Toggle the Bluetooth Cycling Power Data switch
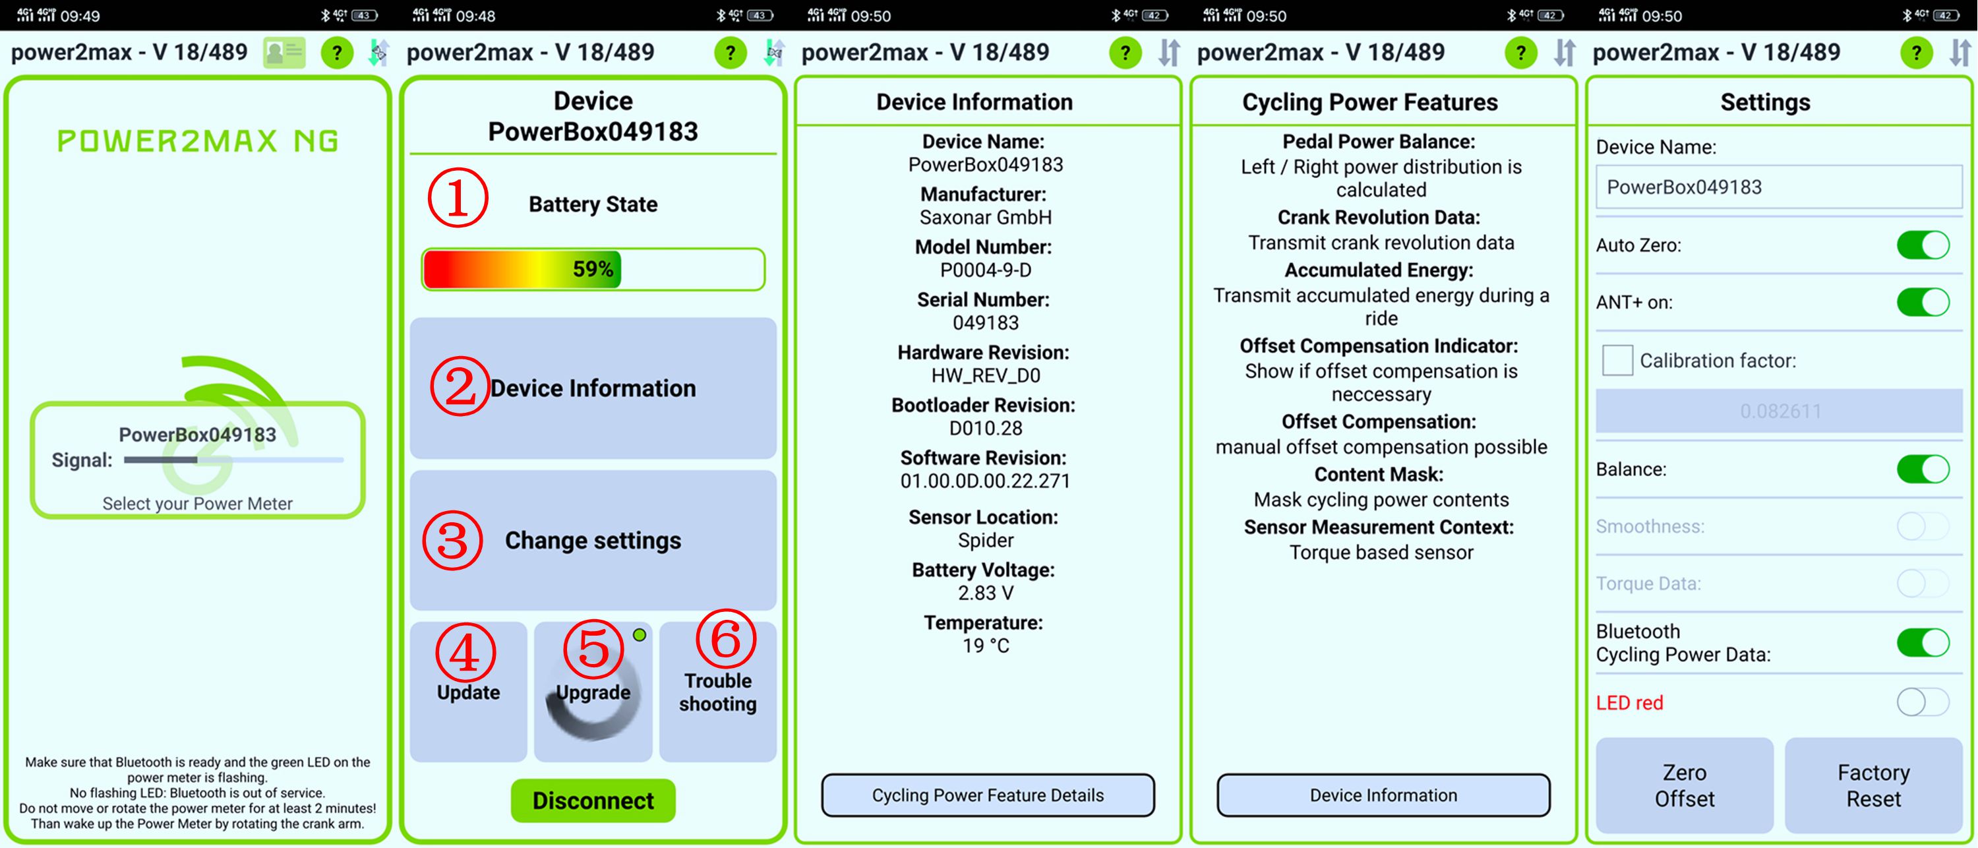This screenshot has height=848, width=1978. pos(1923,643)
